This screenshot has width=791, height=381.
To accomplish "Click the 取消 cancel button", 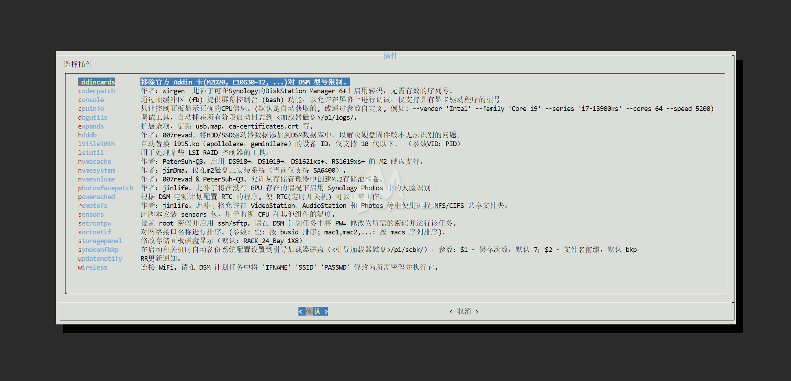I will click(464, 311).
